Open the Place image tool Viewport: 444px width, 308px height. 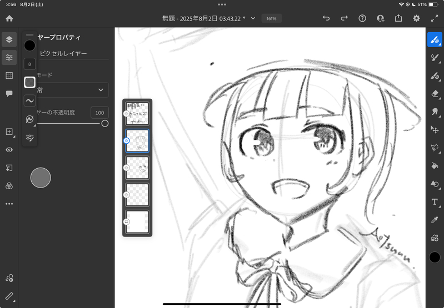(x=435, y=238)
